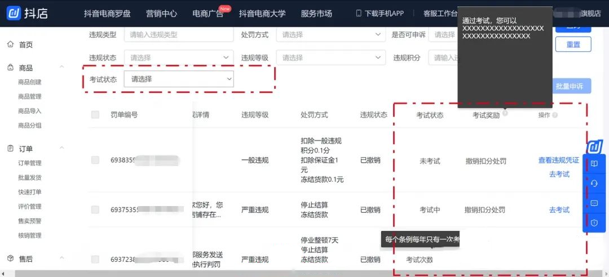This screenshot has width=609, height=277.
Task: Click 去考试 in the 未考试 row
Action: [559, 174]
